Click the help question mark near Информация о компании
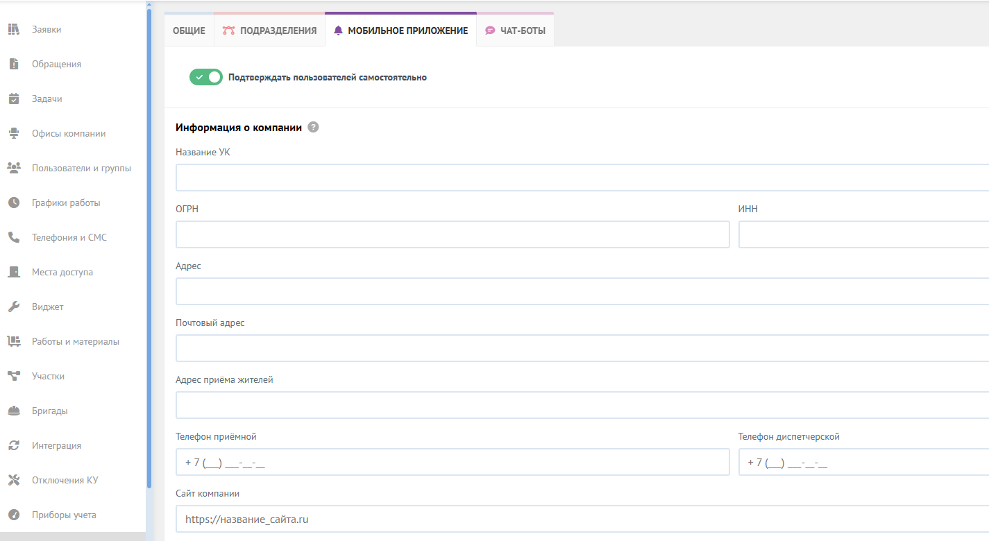The width and height of the screenshot is (989, 541). [x=313, y=127]
